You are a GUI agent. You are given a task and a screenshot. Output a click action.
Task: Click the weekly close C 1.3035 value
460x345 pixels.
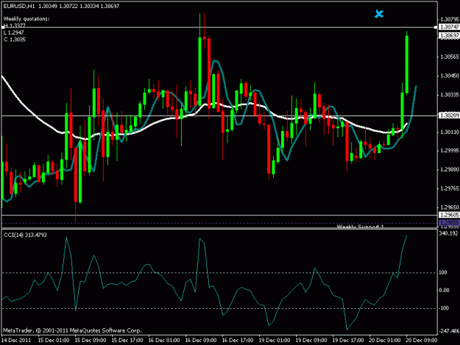tap(15, 40)
